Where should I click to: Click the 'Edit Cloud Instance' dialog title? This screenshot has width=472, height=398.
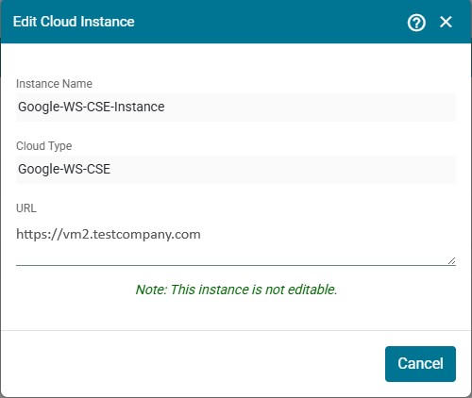74,22
